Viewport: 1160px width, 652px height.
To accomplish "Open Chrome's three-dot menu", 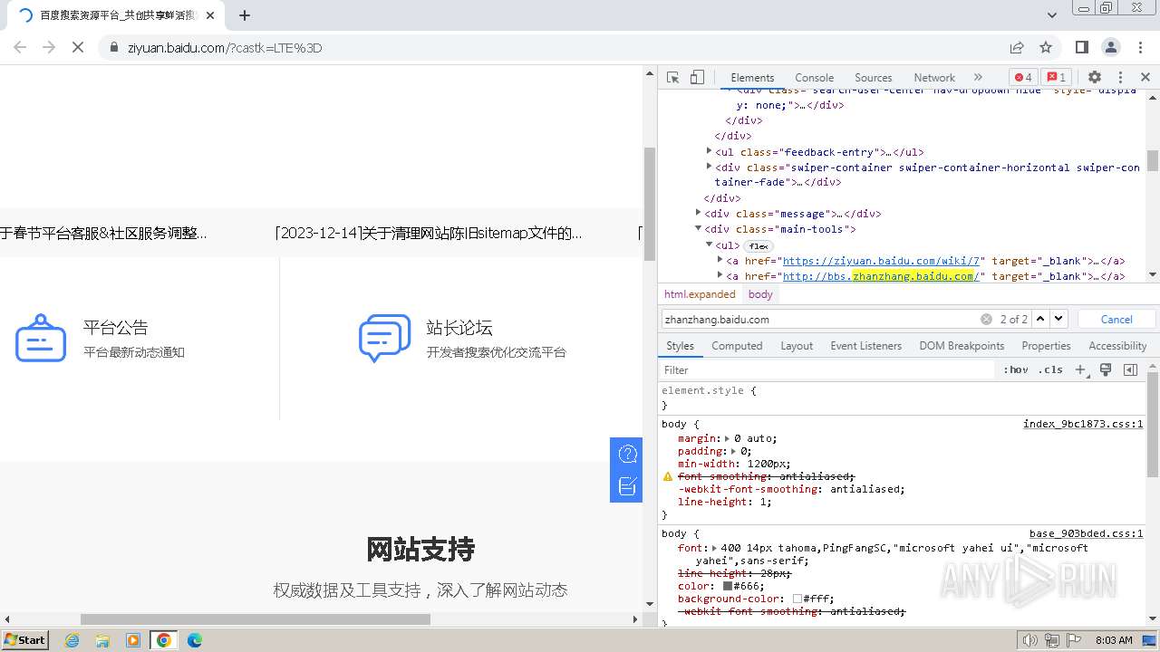I will point(1140,47).
